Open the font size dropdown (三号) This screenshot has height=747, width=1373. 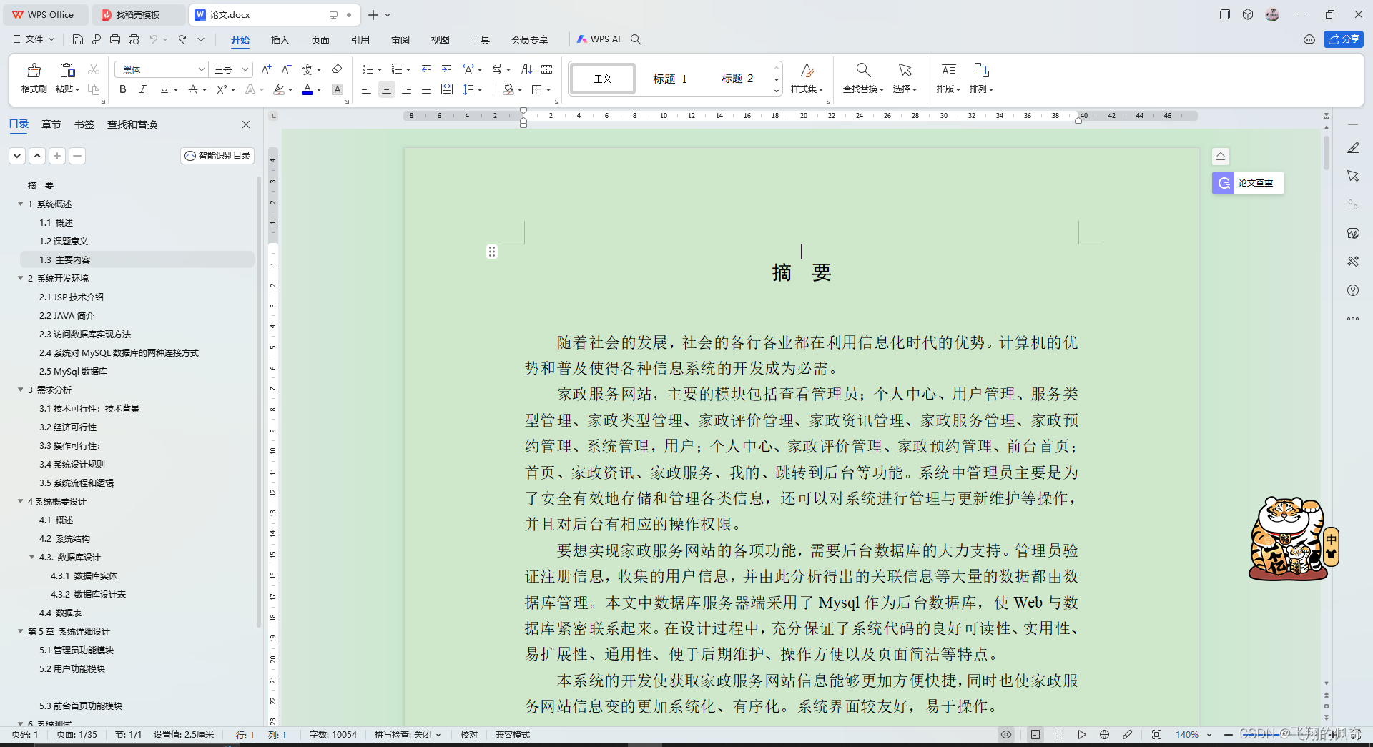(245, 69)
